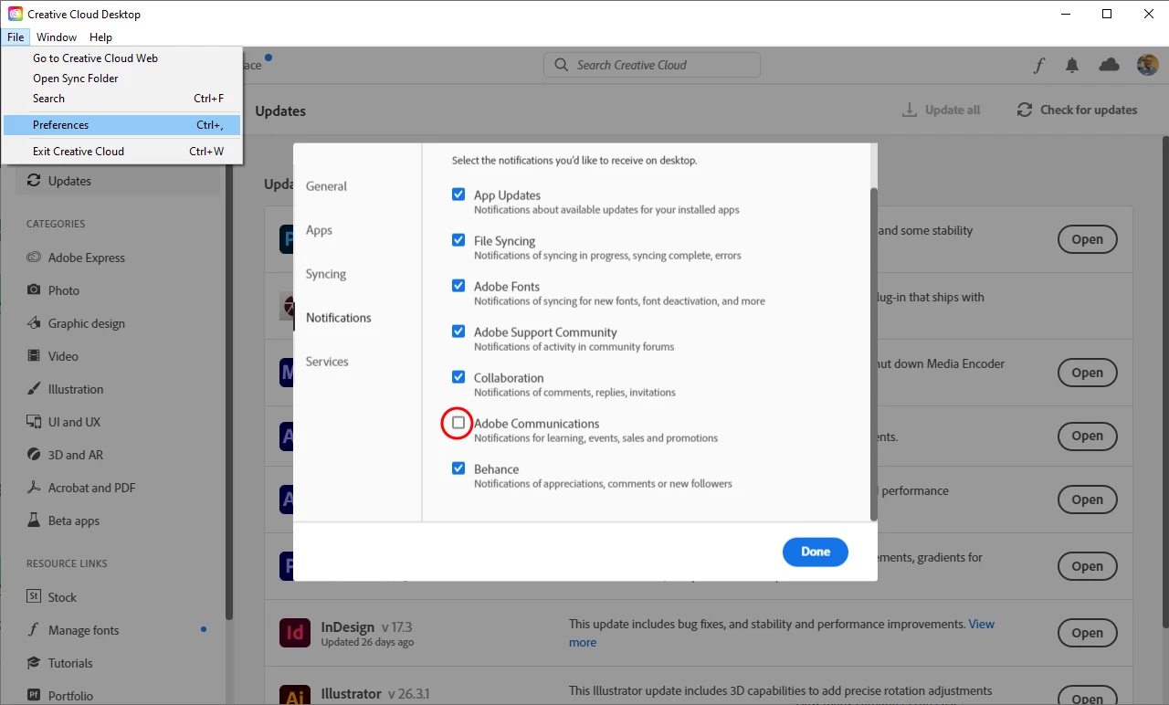Open the Window menu

[x=57, y=37]
